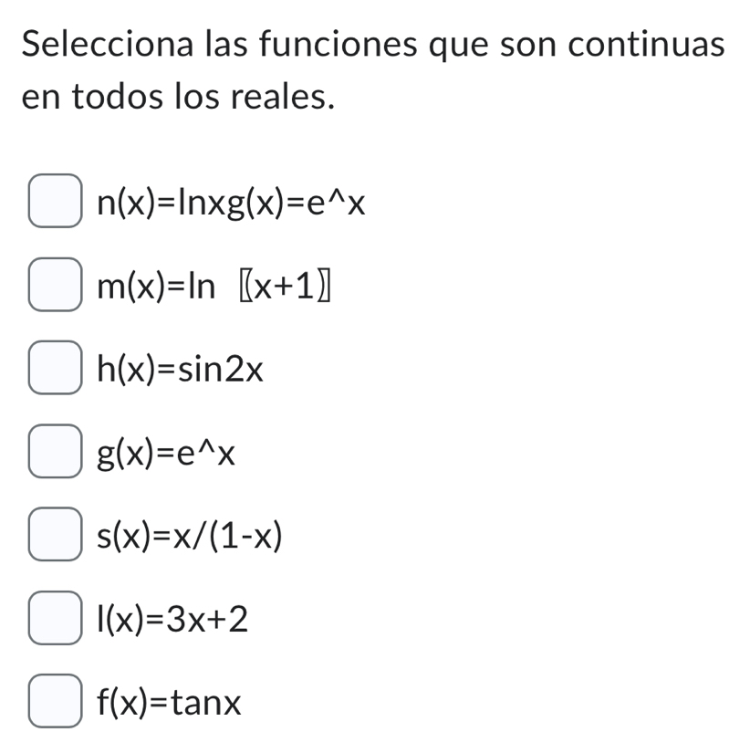Check the box for m(x)=ln [x+1]

[55, 286]
